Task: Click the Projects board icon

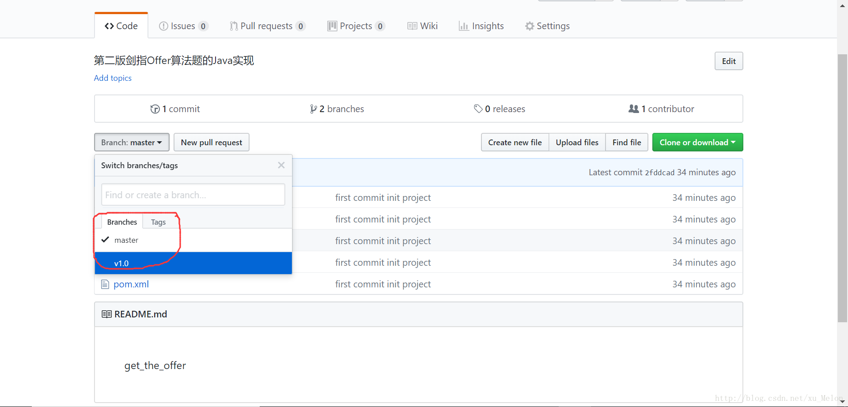Action: (332, 26)
